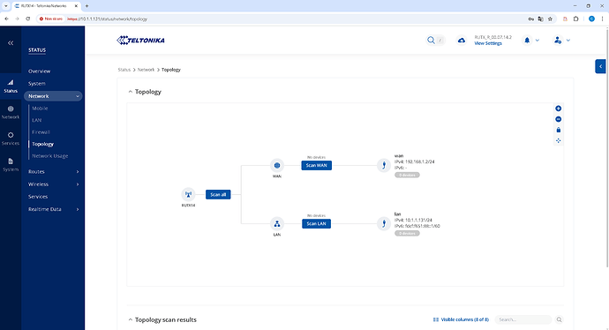This screenshot has height=330, width=609.
Task: Click the lan 0 devices badge
Action: (x=407, y=233)
